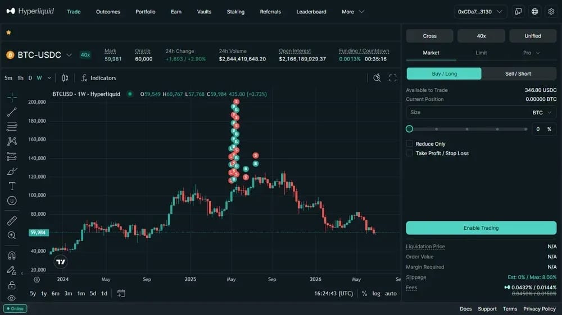Select the 1h timeframe

[20, 78]
